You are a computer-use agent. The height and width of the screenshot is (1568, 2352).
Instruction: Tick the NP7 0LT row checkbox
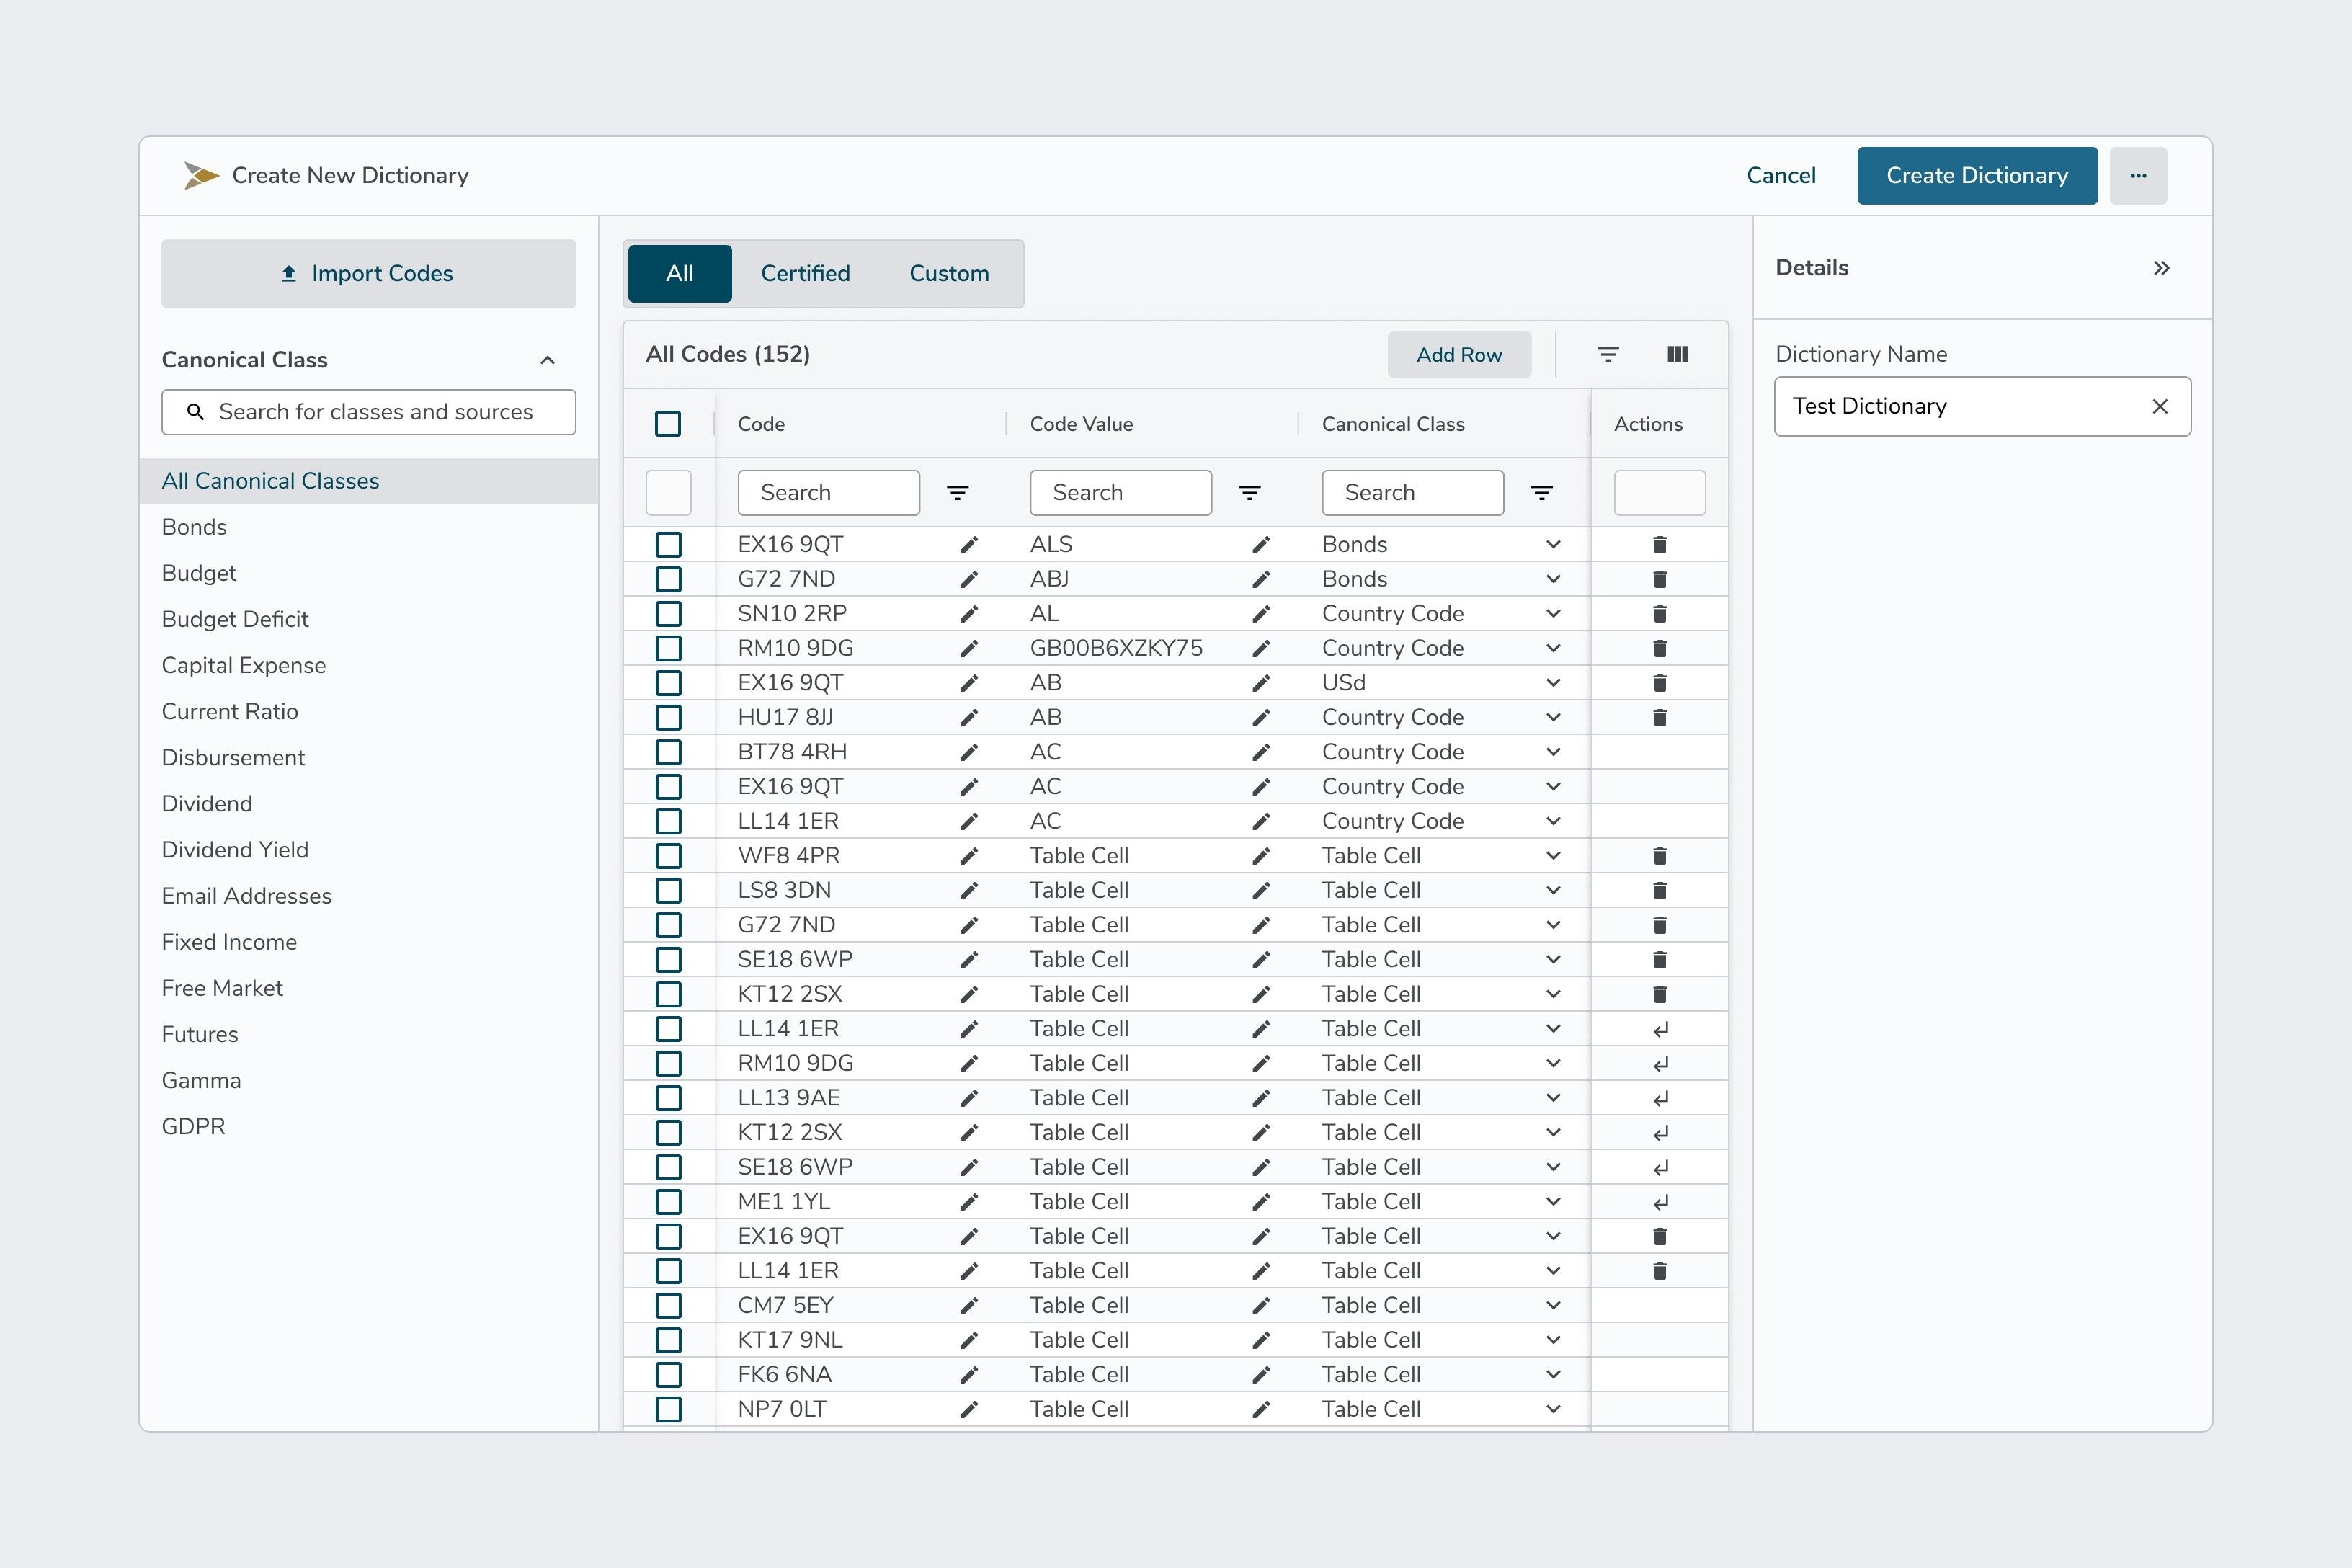[x=668, y=1409]
